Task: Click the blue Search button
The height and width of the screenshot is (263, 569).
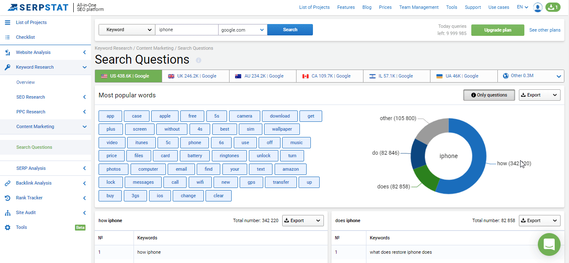Action: click(290, 30)
